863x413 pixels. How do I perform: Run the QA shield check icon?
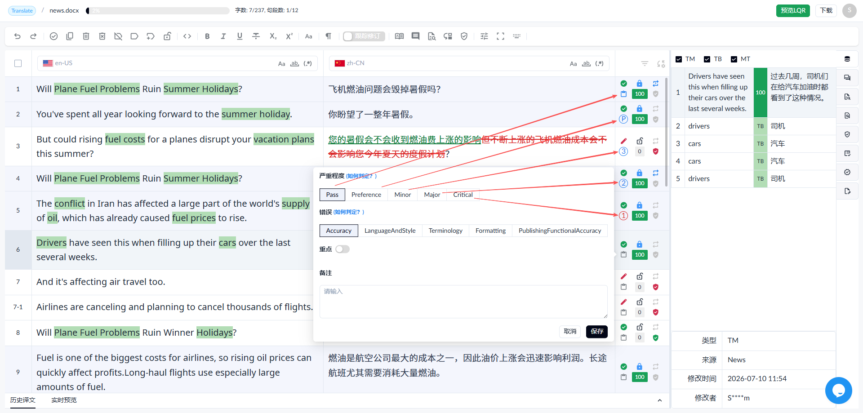click(x=464, y=36)
